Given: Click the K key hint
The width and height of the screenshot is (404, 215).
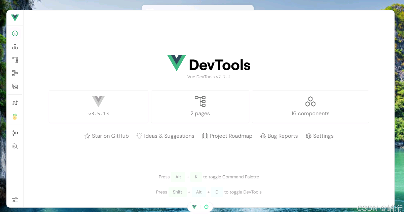Looking at the screenshot, I should click(196, 177).
